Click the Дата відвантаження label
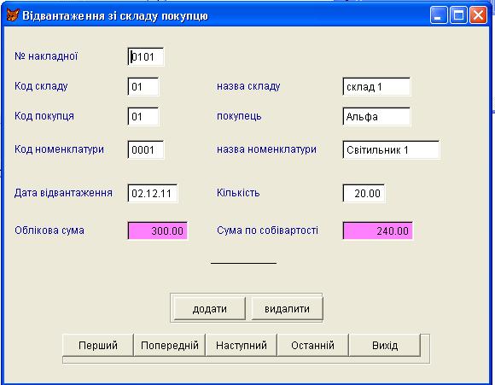The image size is (495, 385). [x=63, y=193]
